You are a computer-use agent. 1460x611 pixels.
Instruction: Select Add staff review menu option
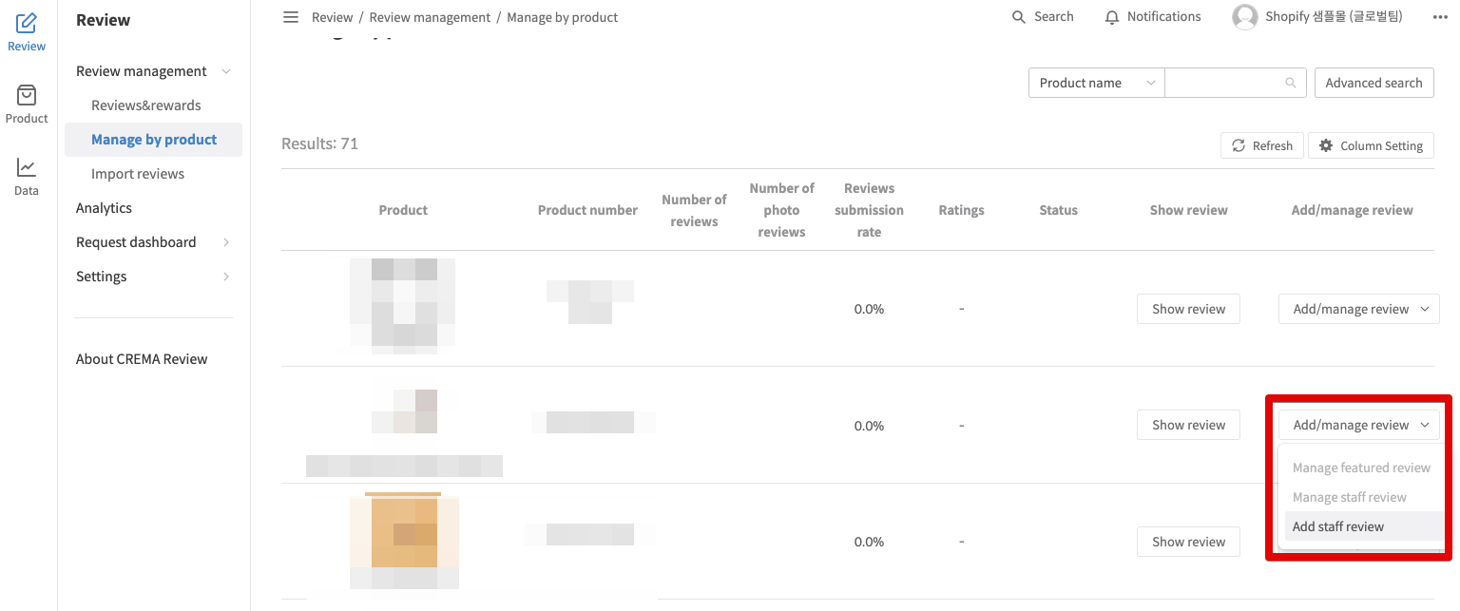pyautogui.click(x=1338, y=526)
